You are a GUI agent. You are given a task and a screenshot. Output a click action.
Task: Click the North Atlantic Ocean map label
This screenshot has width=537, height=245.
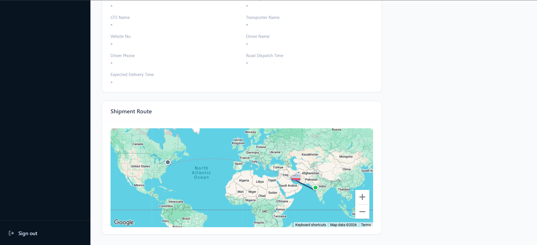point(202,173)
